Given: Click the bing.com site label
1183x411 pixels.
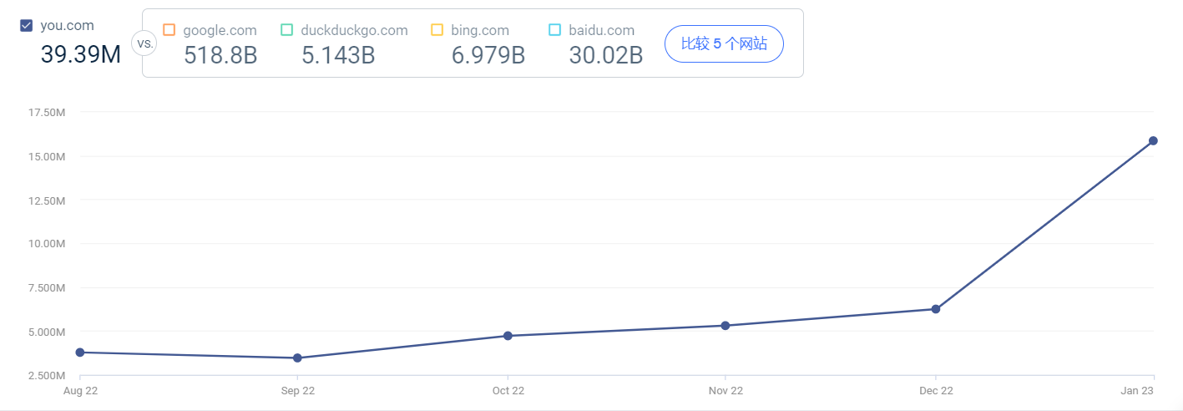Looking at the screenshot, I should (x=480, y=30).
